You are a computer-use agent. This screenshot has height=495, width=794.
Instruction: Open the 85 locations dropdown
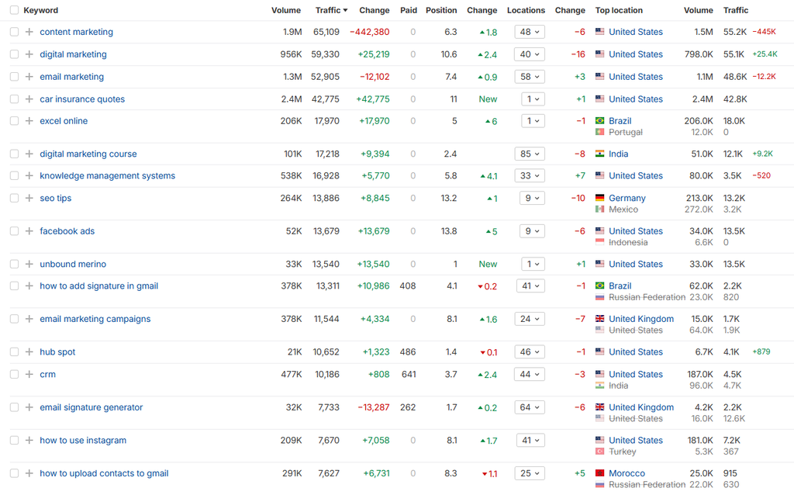point(530,154)
